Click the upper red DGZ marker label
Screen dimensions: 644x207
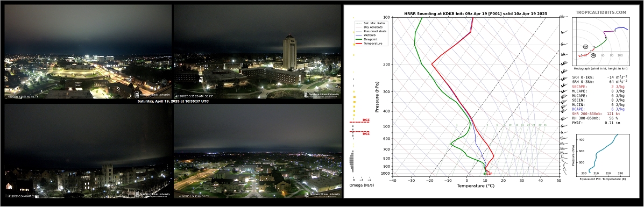point(366,120)
